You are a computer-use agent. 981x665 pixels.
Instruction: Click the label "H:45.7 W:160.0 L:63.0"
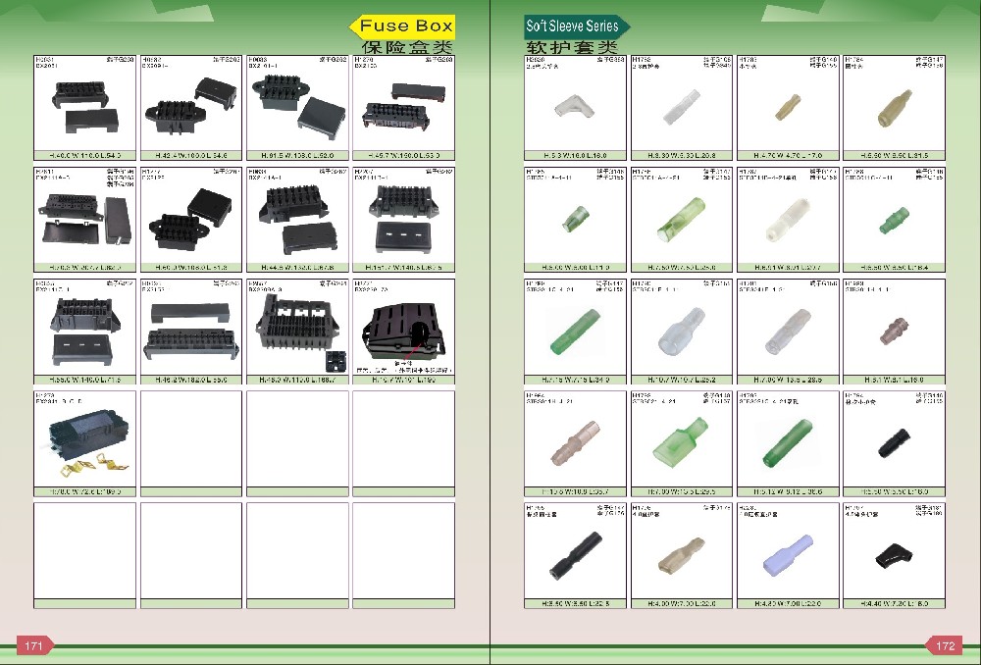(403, 156)
